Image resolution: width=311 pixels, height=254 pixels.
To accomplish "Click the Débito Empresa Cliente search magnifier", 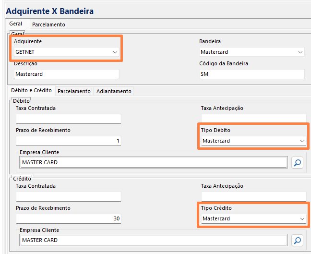I will (298, 163).
